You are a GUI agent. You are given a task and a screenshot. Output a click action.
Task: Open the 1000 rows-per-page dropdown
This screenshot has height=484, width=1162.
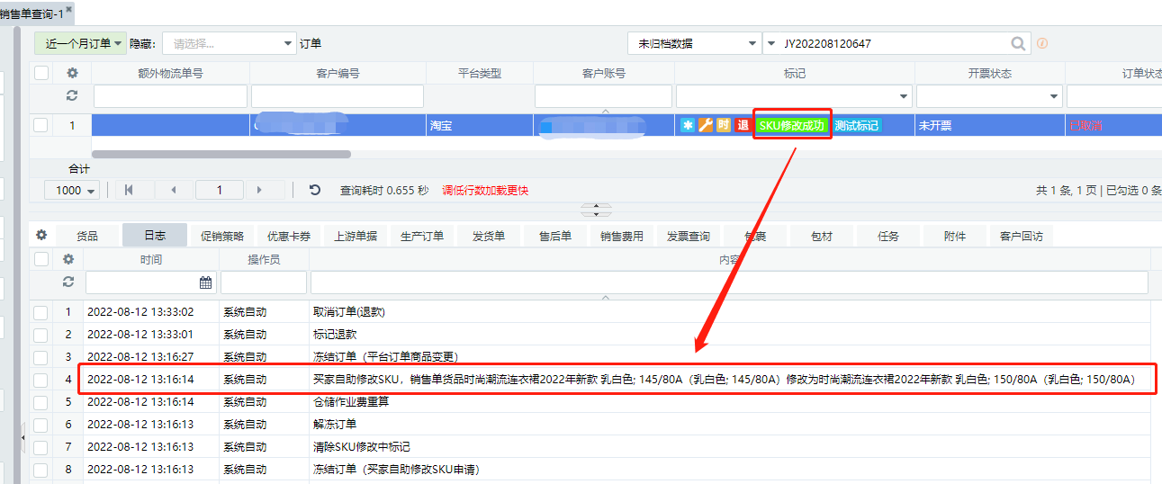(x=76, y=190)
